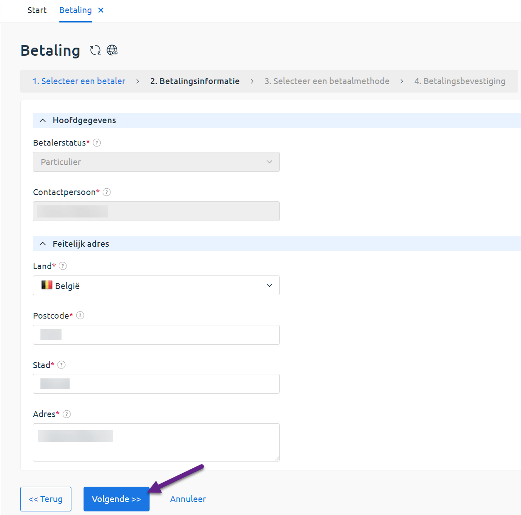Image resolution: width=521 pixels, height=515 pixels.
Task: Click help icon next to Betalerstatus
Action: point(97,143)
